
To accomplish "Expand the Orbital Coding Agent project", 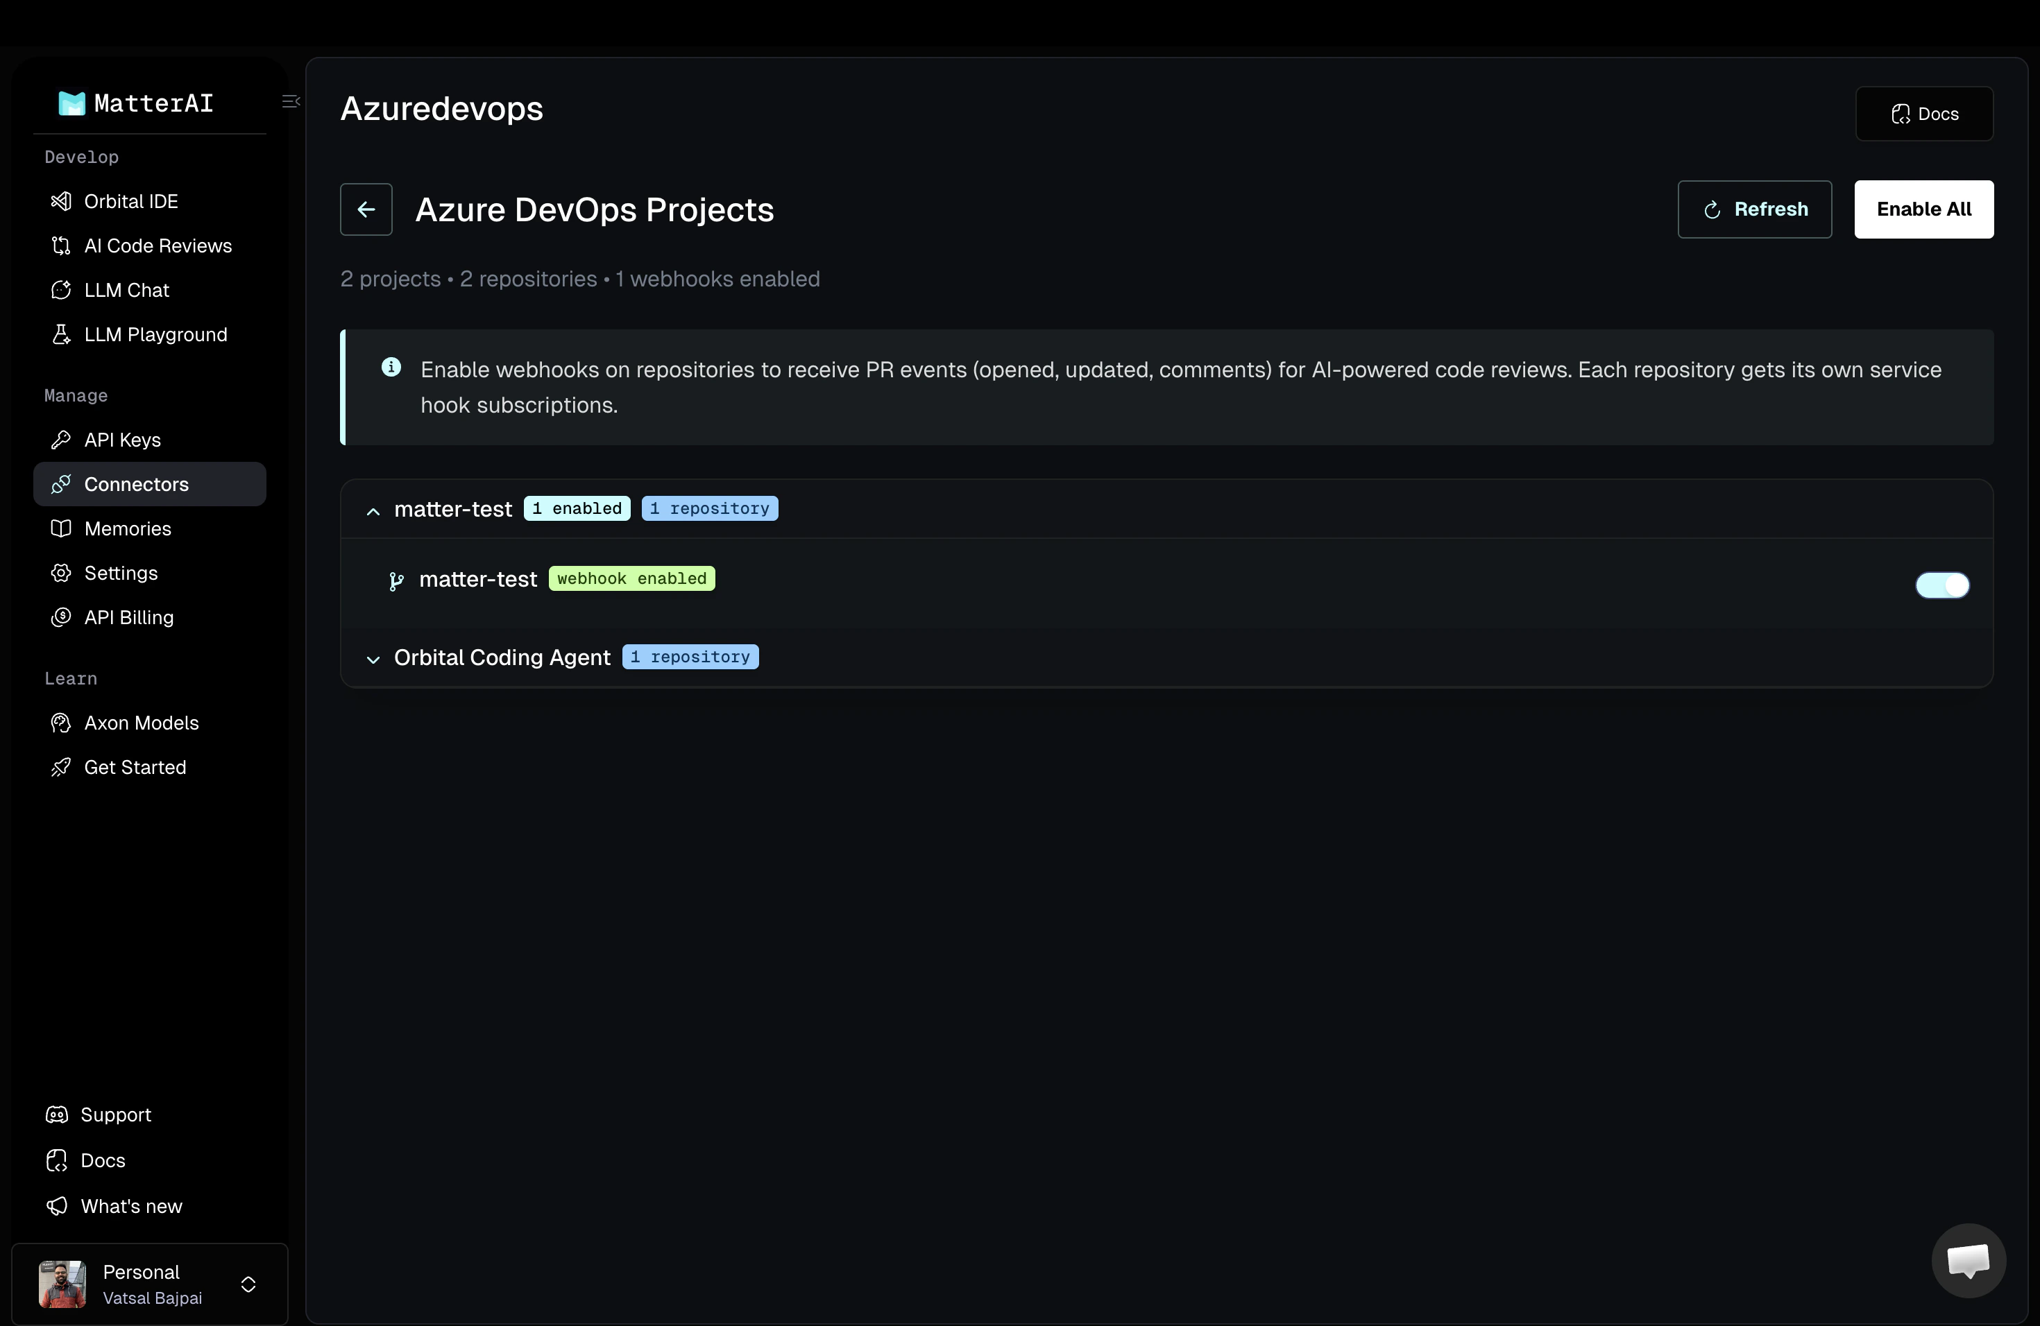I will point(373,659).
